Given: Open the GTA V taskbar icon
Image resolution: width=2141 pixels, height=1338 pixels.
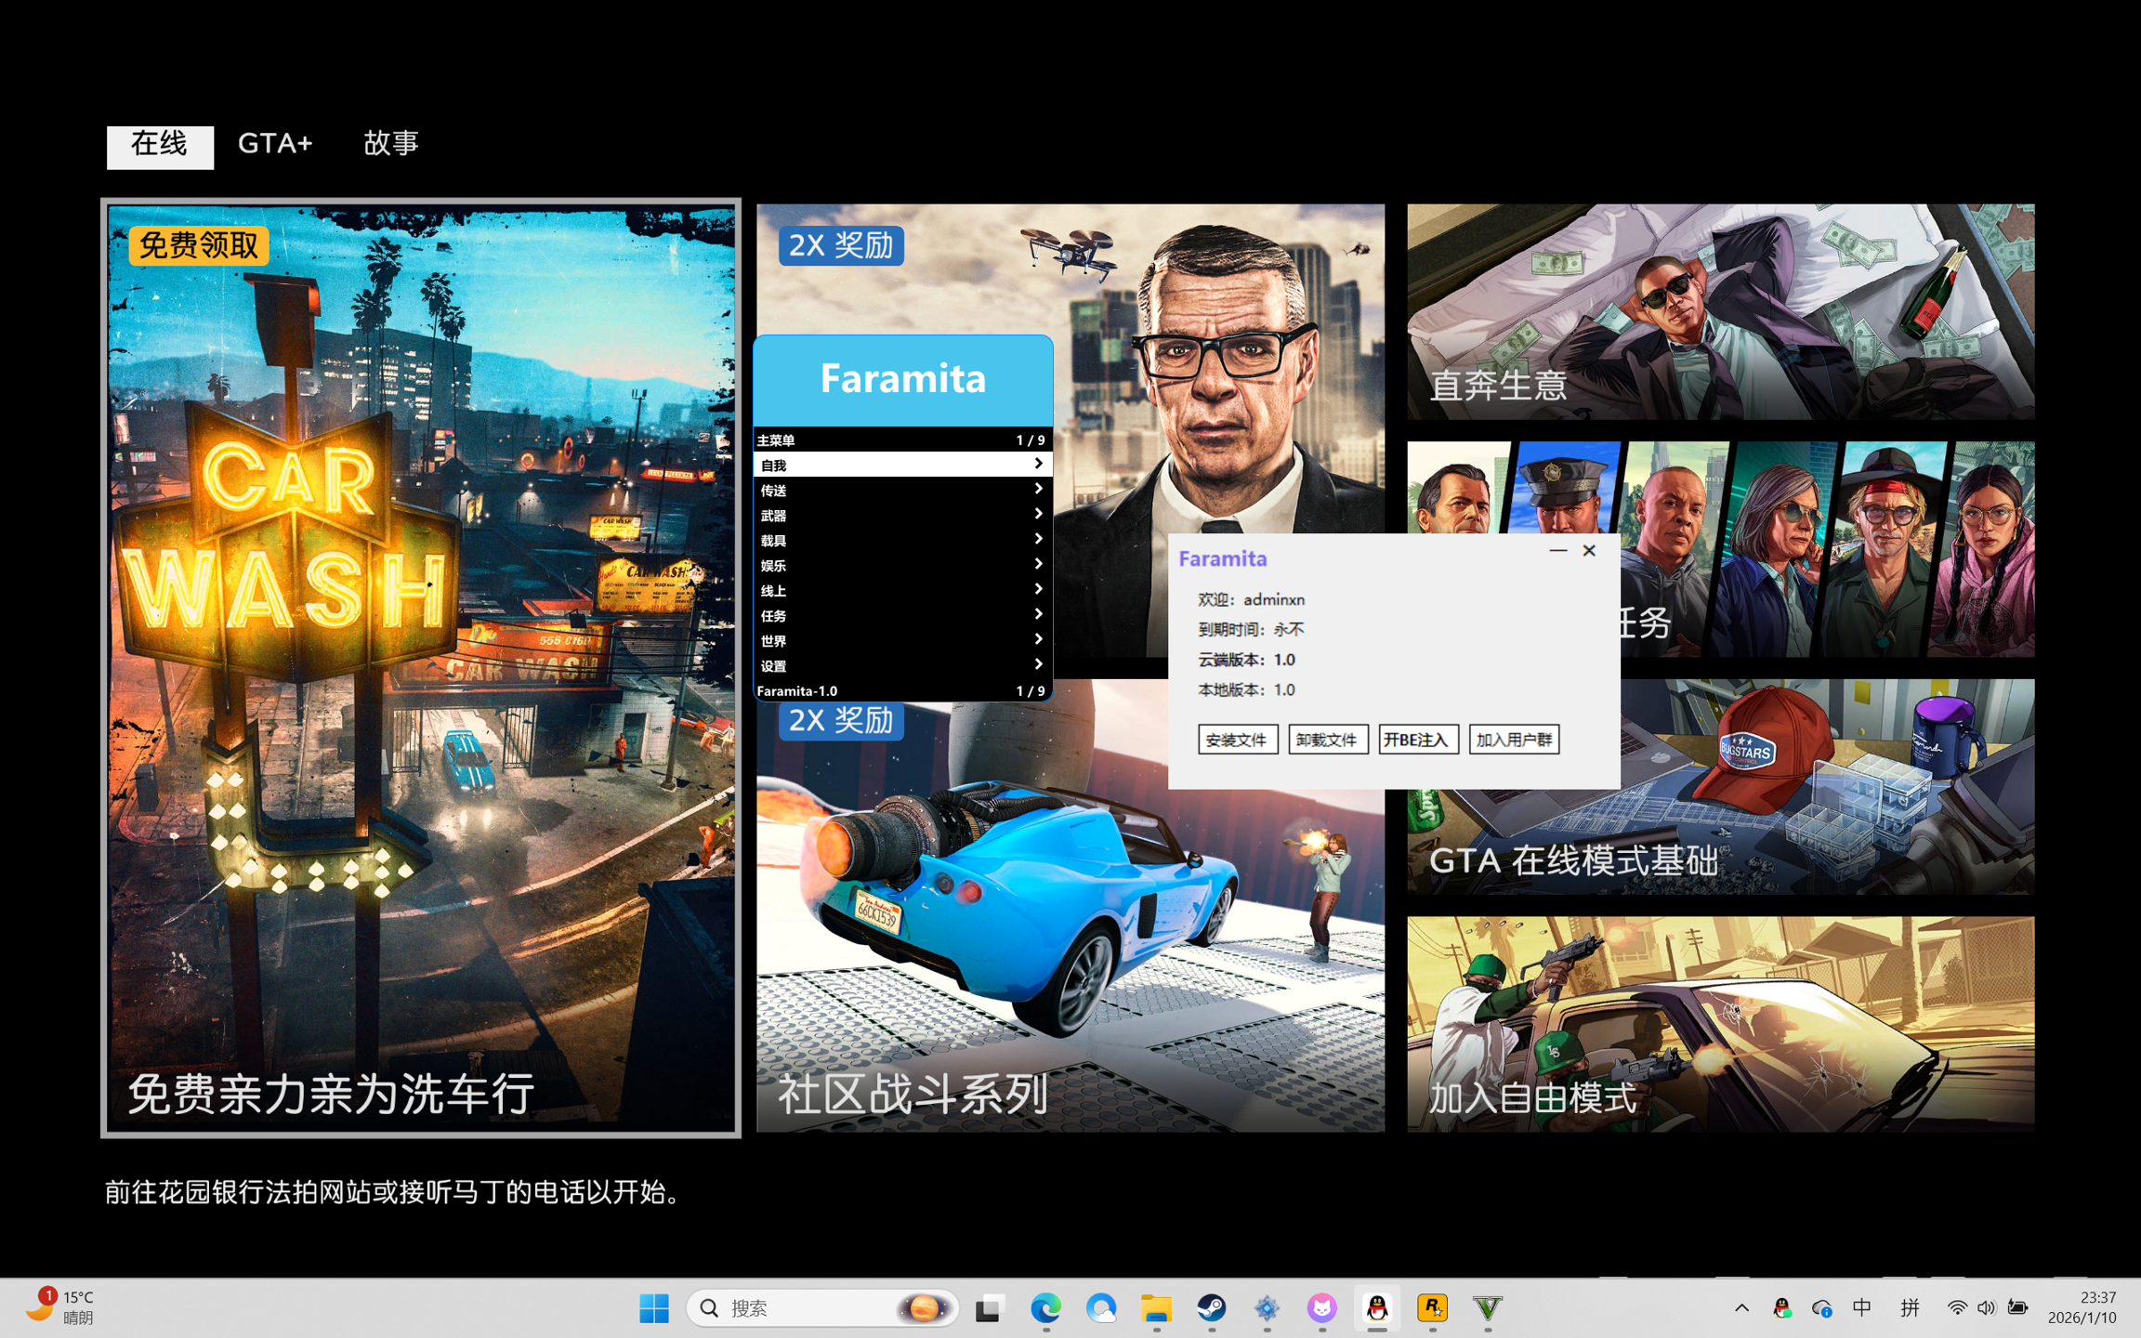Looking at the screenshot, I should (x=1487, y=1307).
